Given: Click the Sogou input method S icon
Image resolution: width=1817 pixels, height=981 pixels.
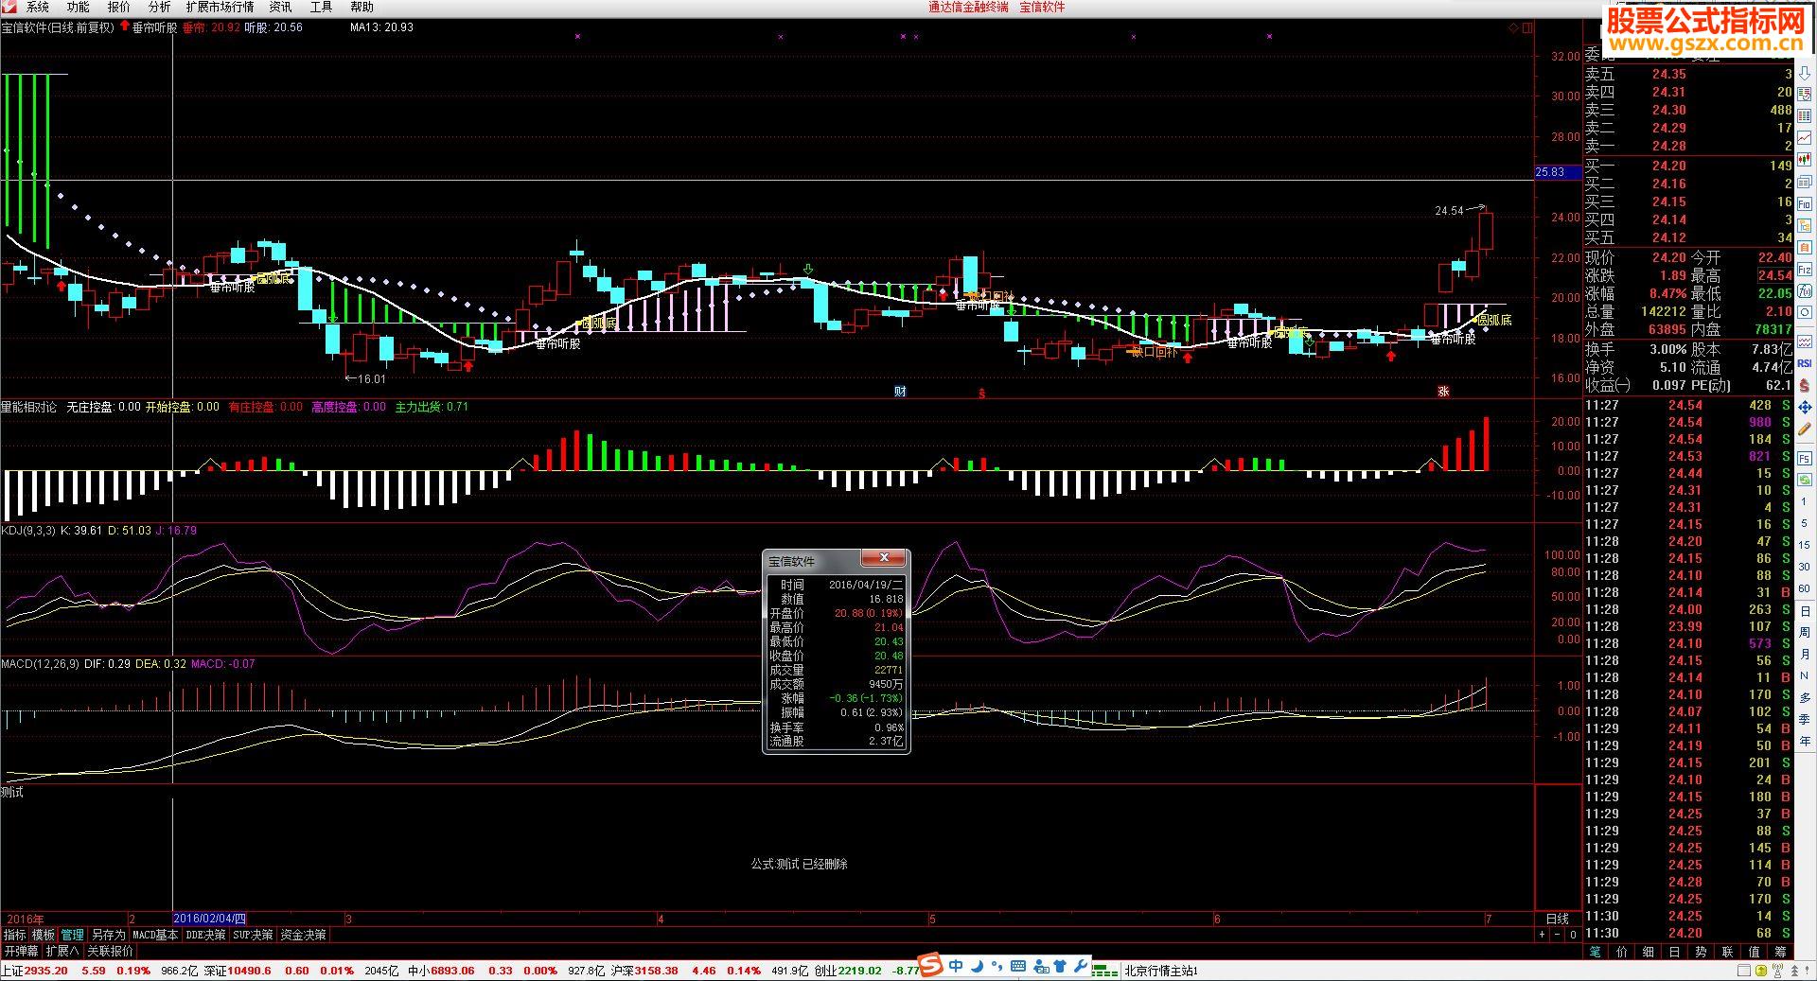Looking at the screenshot, I should (932, 966).
